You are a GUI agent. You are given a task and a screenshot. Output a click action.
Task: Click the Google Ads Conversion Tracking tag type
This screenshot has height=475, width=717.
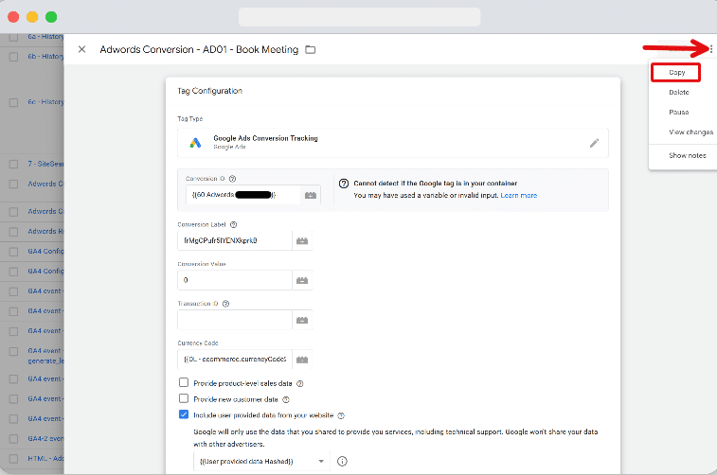[x=393, y=143]
